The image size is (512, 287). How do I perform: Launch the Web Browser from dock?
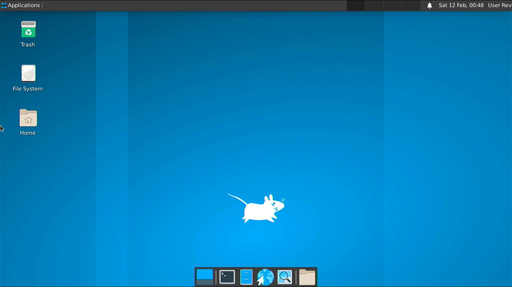point(265,277)
